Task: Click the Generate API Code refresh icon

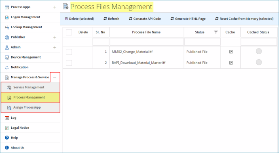Action: click(131, 19)
